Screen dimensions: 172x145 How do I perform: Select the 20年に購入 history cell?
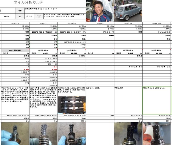tap(55, 10)
